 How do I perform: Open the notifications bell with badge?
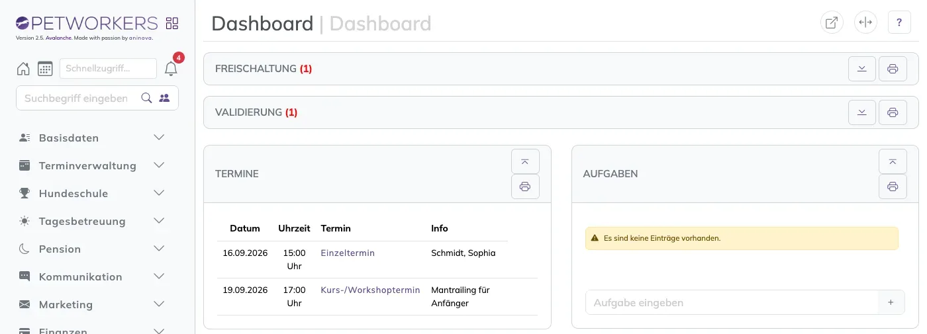click(171, 69)
